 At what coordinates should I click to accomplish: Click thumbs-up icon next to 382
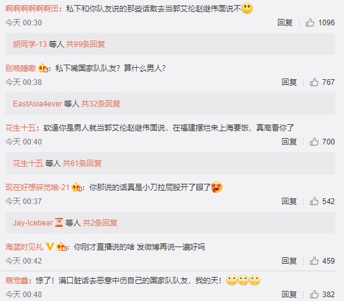pyautogui.click(x=314, y=295)
